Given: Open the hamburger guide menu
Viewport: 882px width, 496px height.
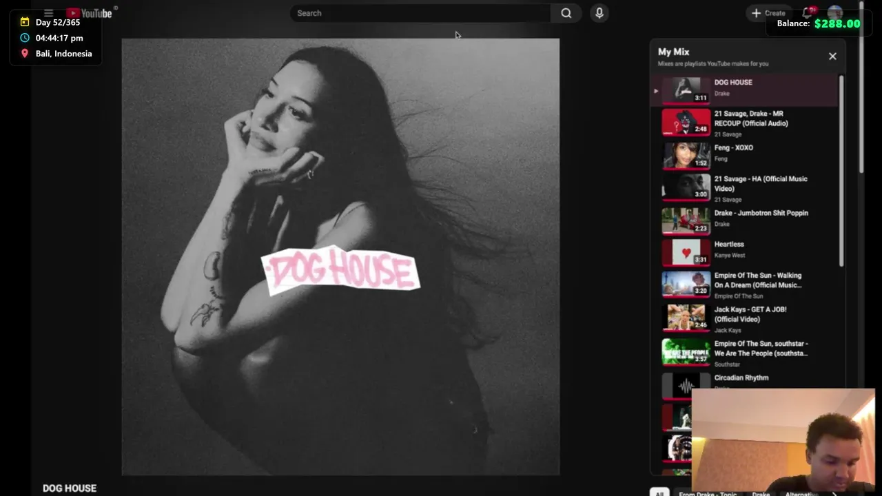Looking at the screenshot, I should point(48,13).
